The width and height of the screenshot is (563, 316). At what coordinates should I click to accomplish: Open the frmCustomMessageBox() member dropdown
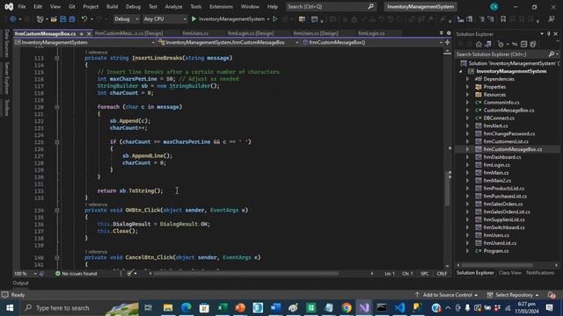(x=372, y=42)
